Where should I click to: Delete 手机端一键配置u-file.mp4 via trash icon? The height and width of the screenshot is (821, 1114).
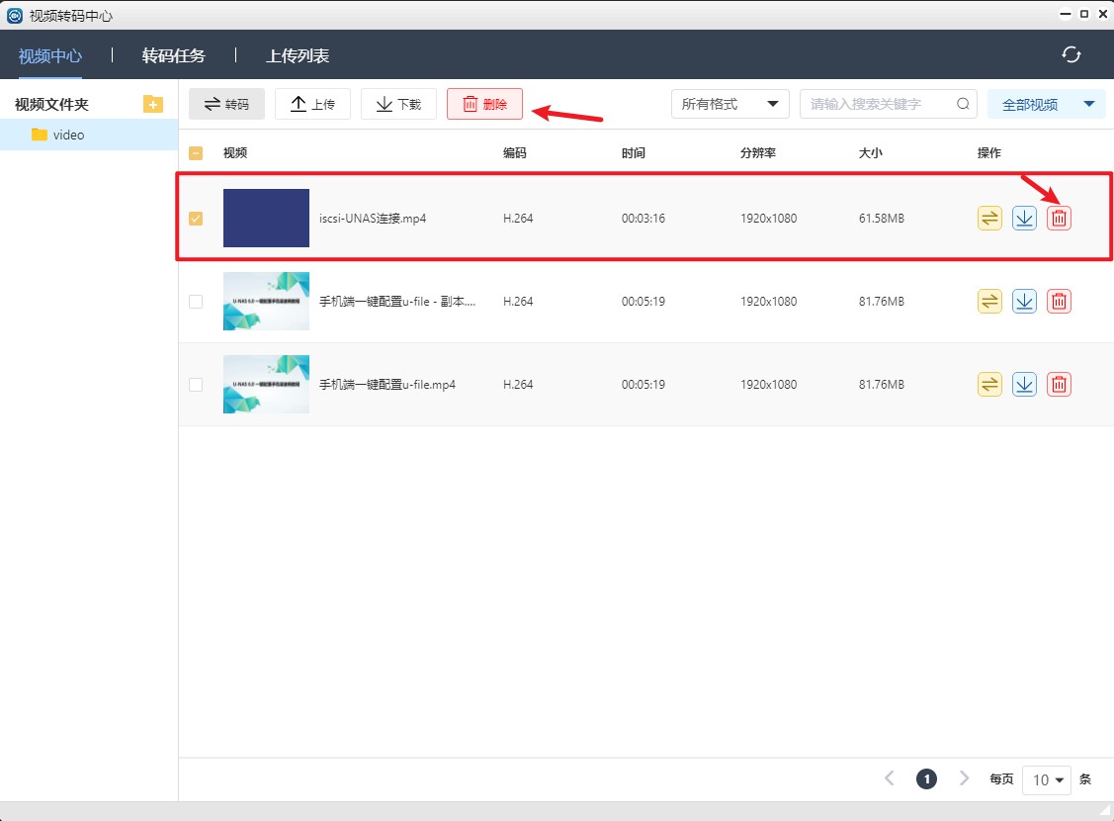click(1059, 385)
